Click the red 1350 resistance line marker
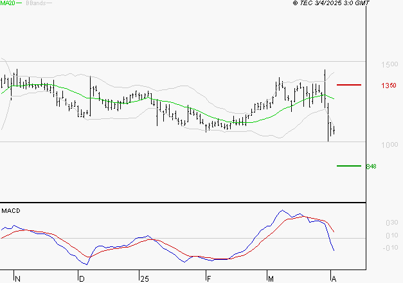 click(349, 85)
